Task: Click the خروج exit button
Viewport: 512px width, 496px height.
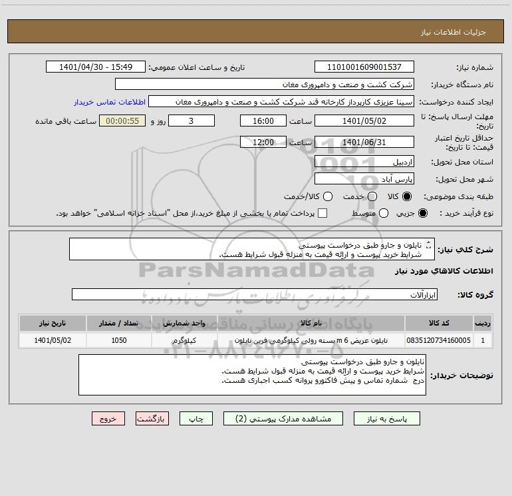Action: pyautogui.click(x=108, y=419)
